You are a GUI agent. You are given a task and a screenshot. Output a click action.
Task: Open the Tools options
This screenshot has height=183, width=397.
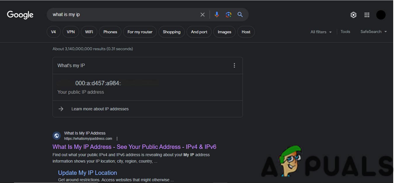tap(345, 32)
